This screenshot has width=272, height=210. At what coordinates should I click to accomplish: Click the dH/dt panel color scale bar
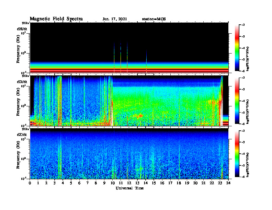coord(237,48)
